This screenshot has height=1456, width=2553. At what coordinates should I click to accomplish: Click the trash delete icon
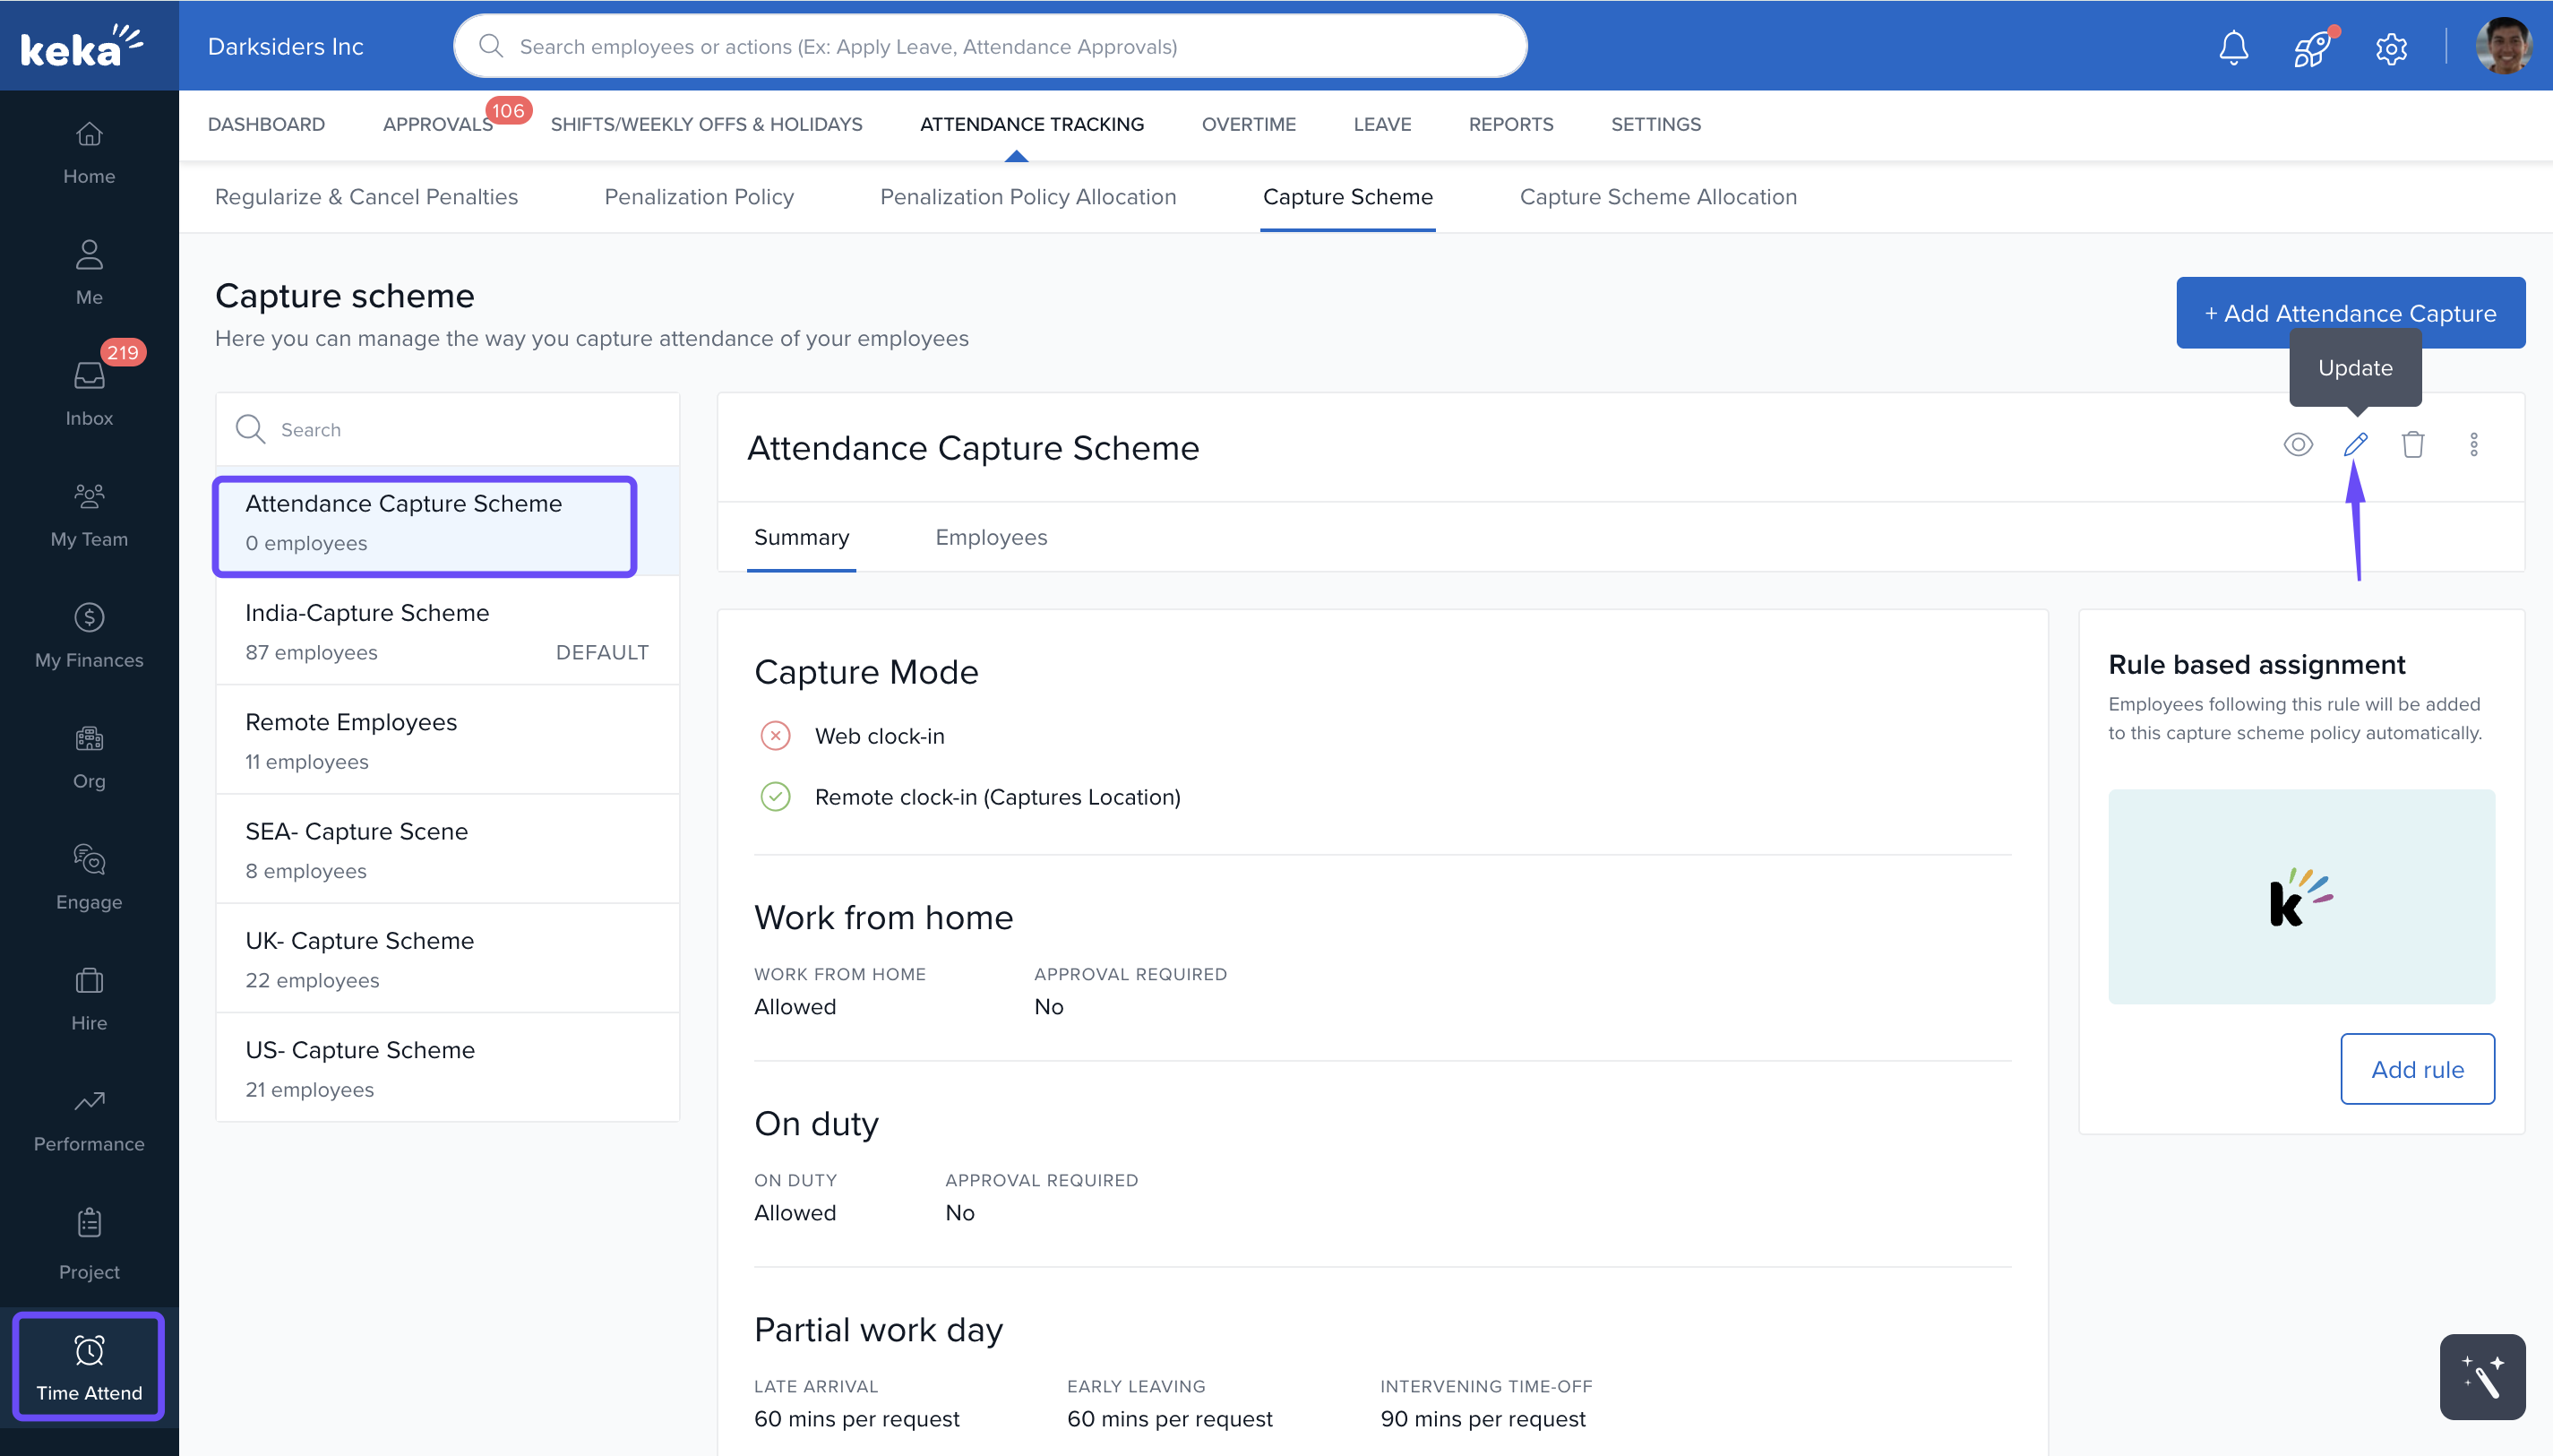[2412, 444]
